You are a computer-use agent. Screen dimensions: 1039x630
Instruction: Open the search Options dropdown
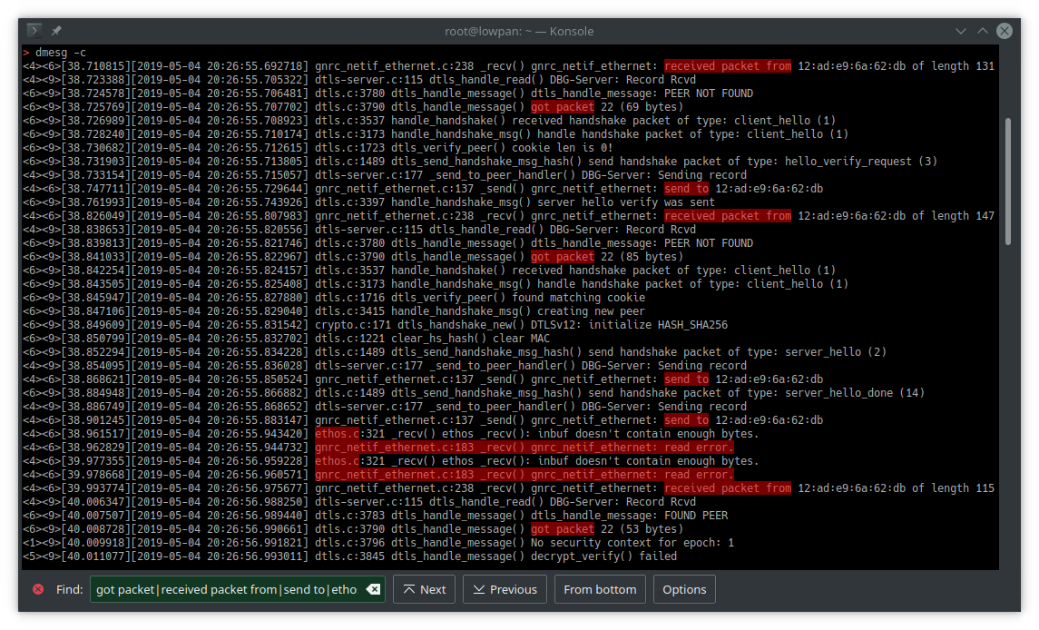tap(684, 589)
